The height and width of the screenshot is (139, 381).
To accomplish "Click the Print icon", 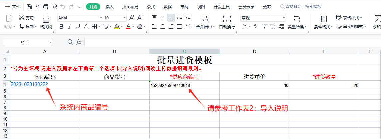I will pyautogui.click(x=46, y=7).
